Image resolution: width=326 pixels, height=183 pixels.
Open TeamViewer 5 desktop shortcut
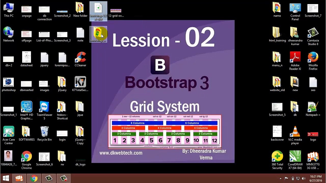tap(44, 111)
